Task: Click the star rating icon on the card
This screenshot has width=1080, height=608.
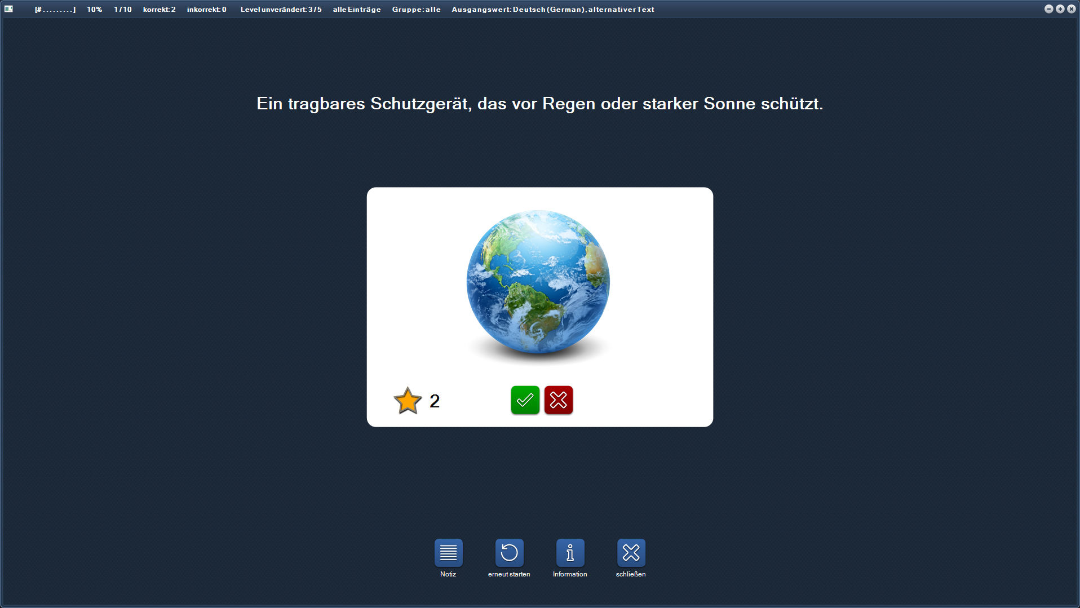Action: (x=408, y=400)
